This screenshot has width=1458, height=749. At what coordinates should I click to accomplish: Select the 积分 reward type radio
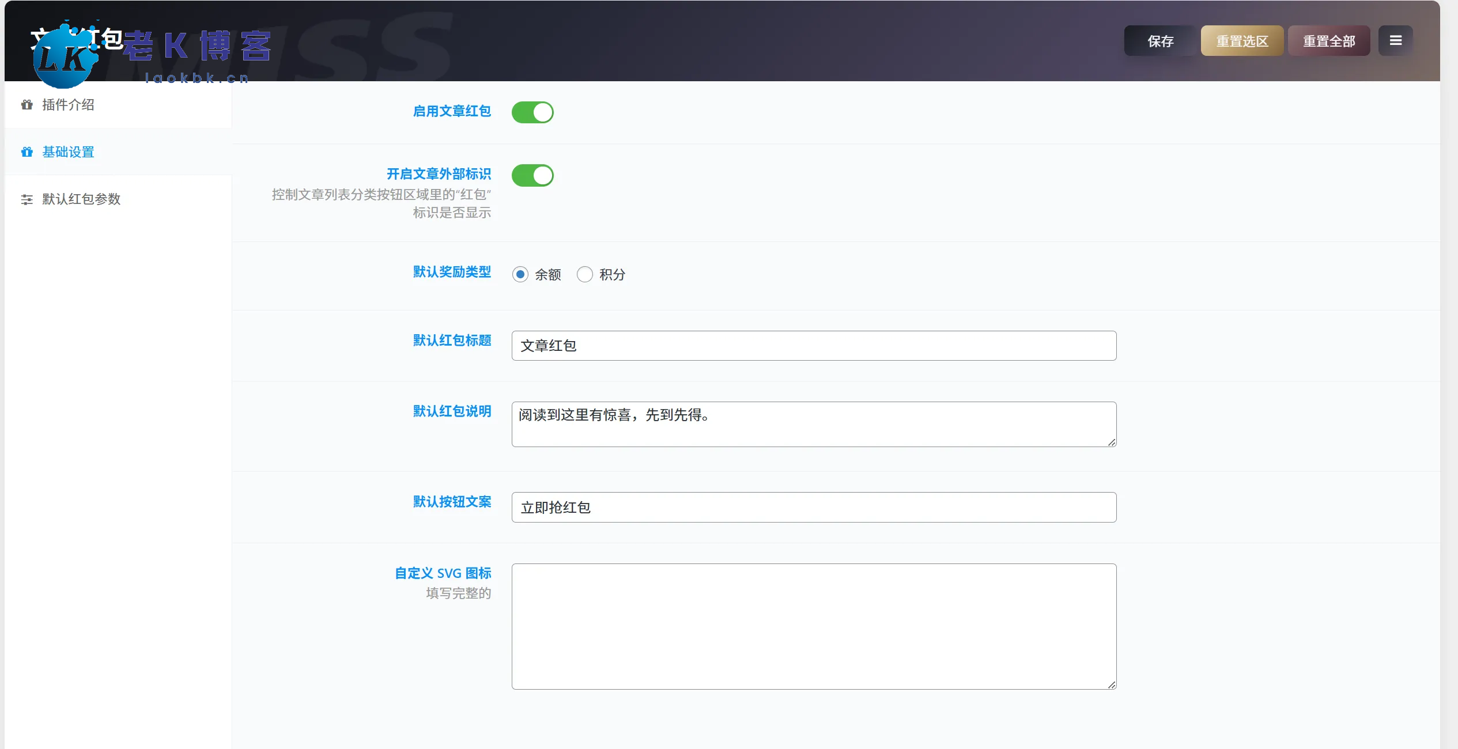(585, 274)
